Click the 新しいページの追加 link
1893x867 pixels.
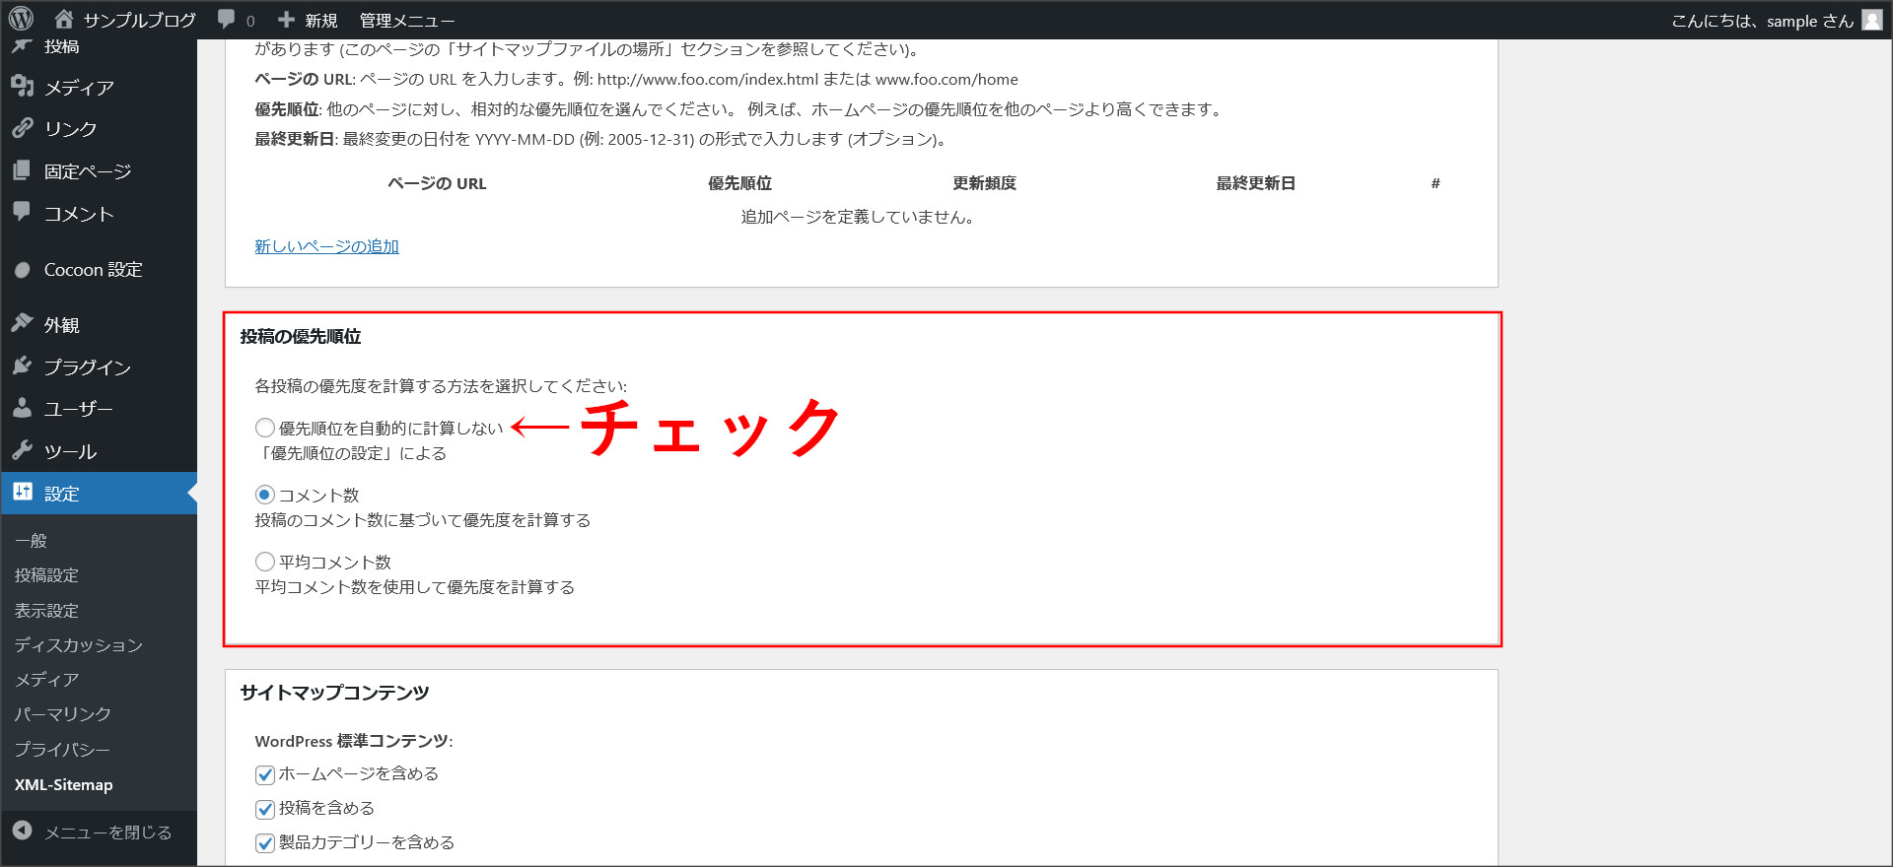coord(326,246)
